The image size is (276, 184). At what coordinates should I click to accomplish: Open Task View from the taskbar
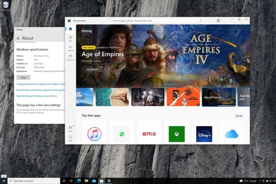coord(71,181)
